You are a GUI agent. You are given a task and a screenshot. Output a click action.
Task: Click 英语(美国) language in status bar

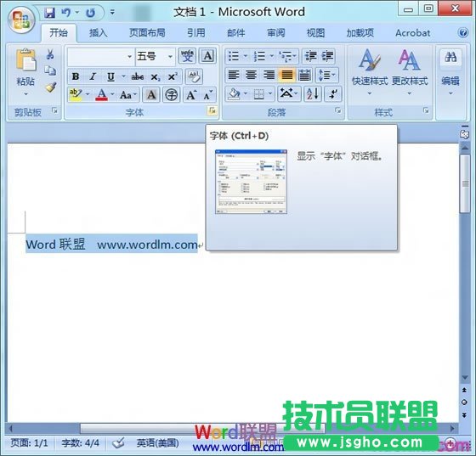(x=157, y=443)
